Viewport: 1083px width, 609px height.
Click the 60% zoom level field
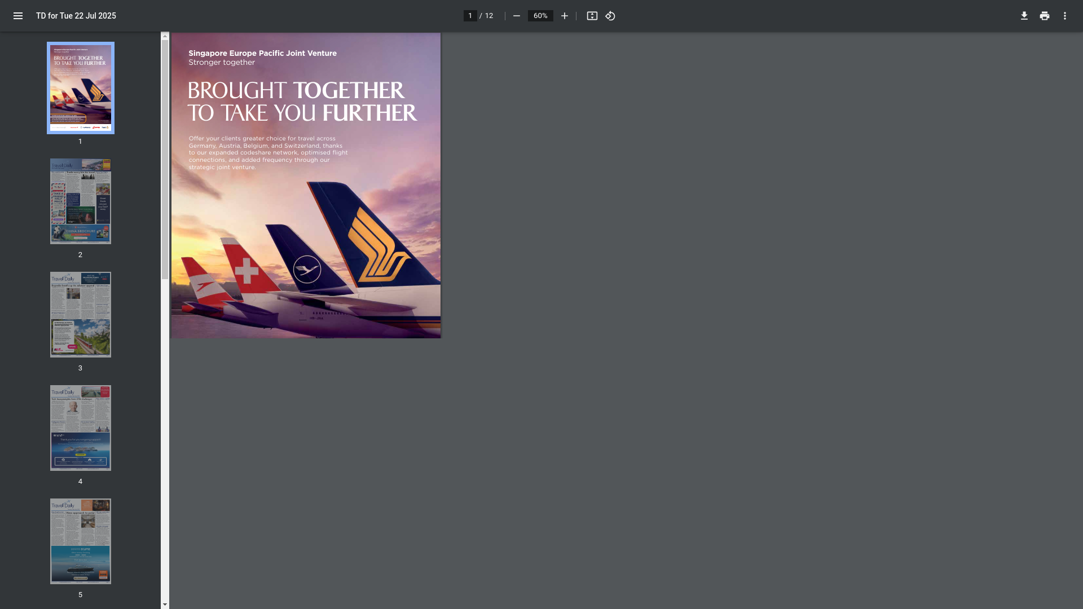click(540, 16)
